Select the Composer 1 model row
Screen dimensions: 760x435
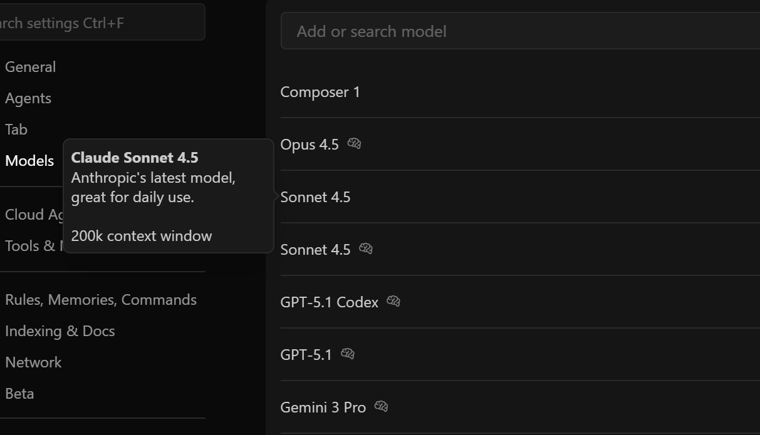[520, 92]
